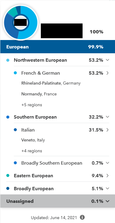The image size is (115, 223).
Task: Select Normandy, France region
Action: 39,94
